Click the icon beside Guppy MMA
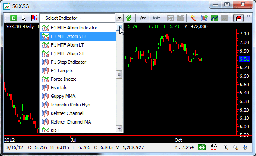 coord(45,96)
